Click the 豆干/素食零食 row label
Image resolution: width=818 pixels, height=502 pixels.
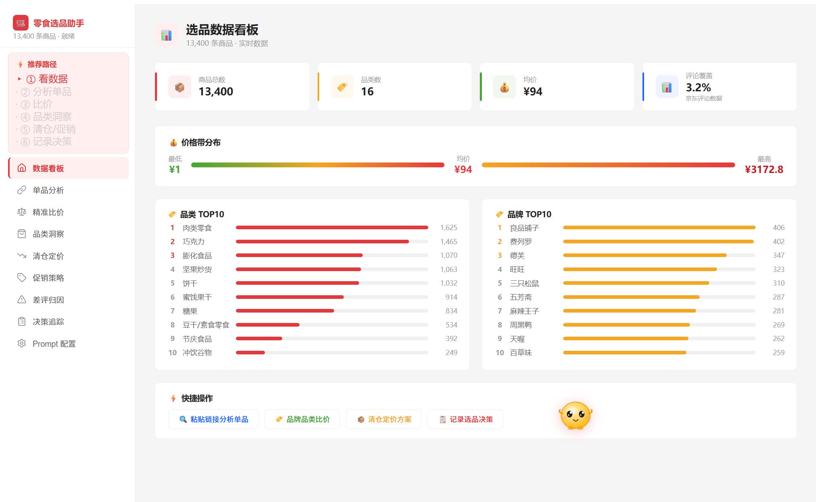pyautogui.click(x=206, y=325)
